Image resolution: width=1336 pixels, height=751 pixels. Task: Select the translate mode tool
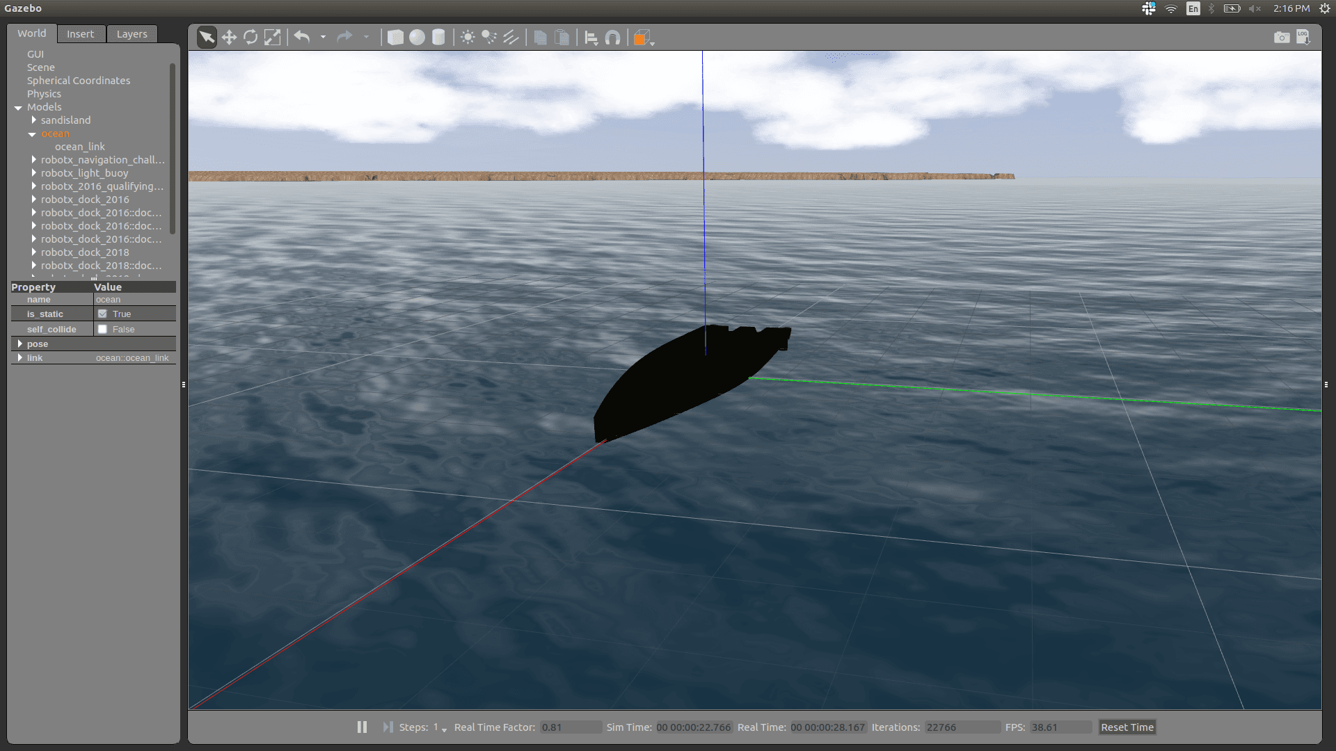229,38
